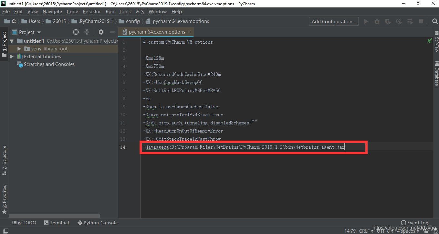Toggle the TODO tool window
This screenshot has width=439, height=234.
click(24, 223)
